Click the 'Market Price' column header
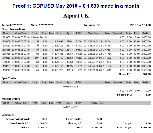 (98, 103)
